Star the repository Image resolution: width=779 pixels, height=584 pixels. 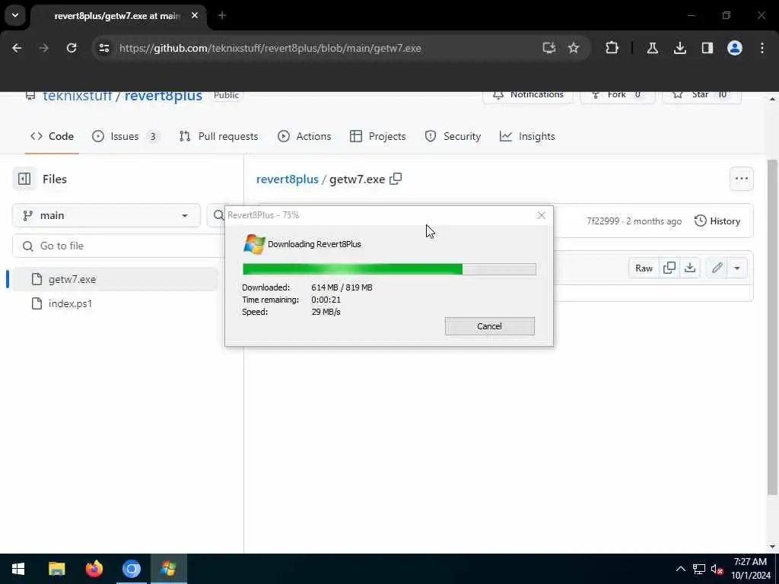point(701,94)
